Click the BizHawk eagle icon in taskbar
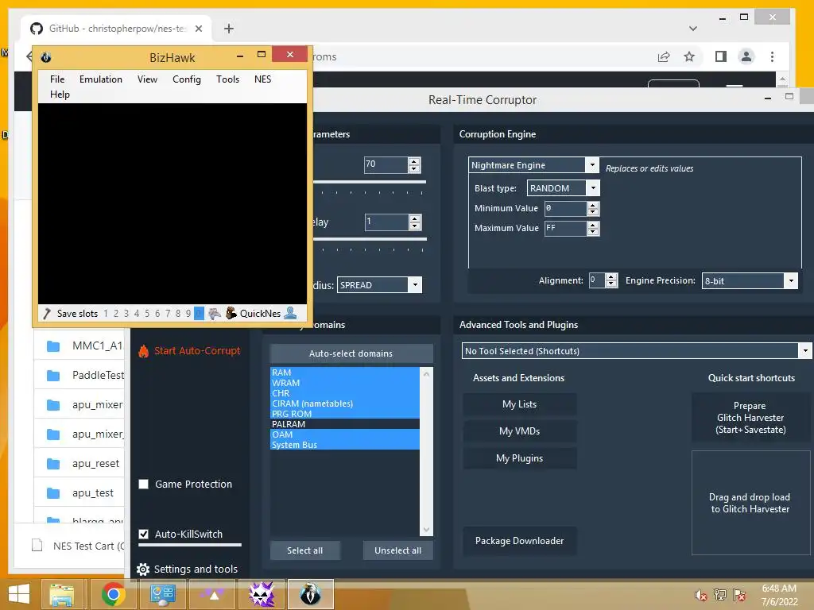The image size is (814, 610). click(x=311, y=594)
